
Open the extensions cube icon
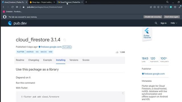(175, 7)
